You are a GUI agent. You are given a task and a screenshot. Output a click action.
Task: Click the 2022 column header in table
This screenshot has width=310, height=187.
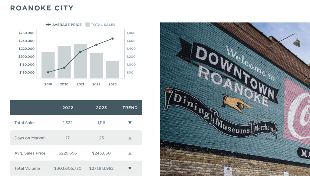click(68, 108)
